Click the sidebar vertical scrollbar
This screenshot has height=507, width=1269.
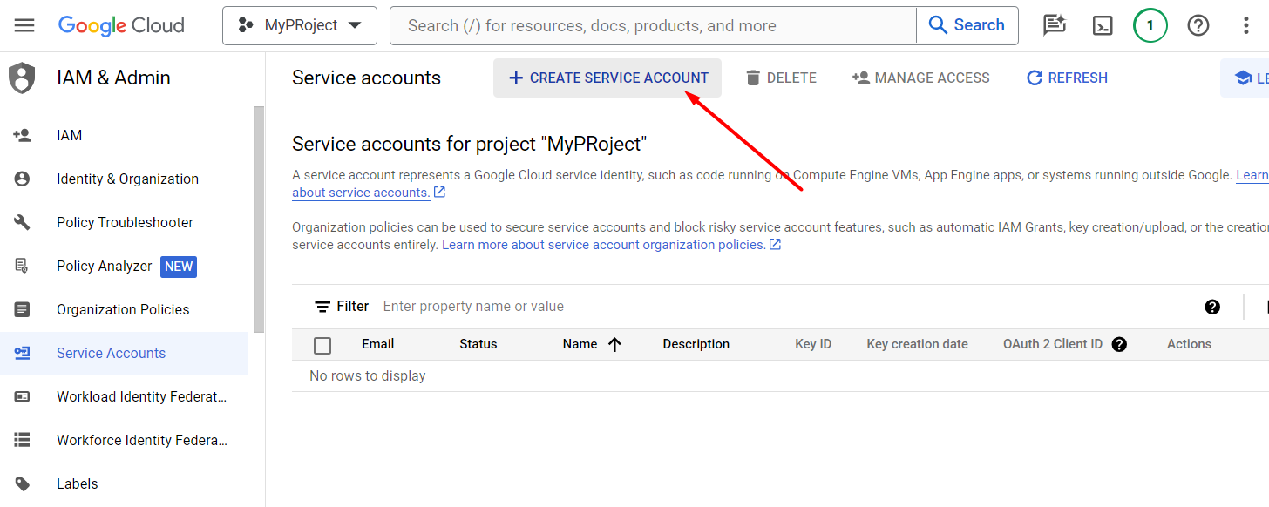click(x=258, y=220)
